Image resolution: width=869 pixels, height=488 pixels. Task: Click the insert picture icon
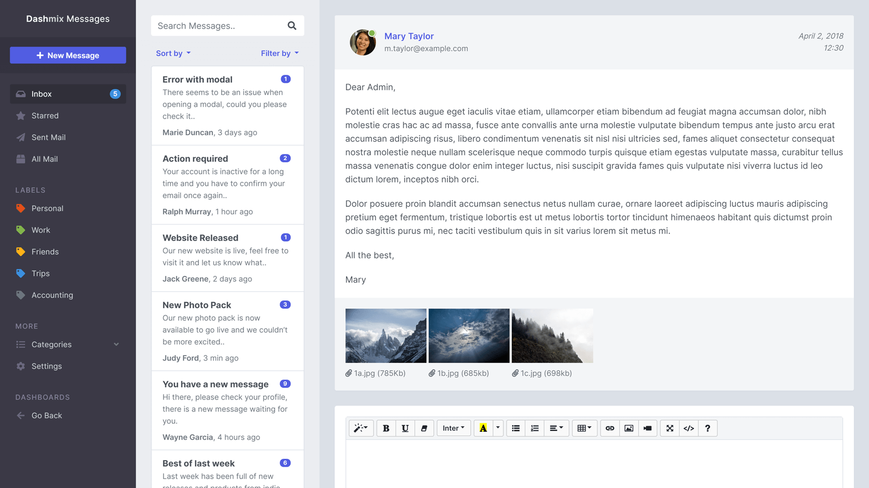pos(629,428)
